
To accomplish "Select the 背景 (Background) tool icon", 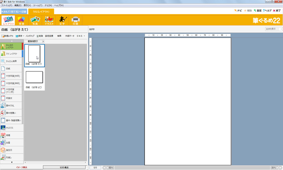I will click(21, 21).
